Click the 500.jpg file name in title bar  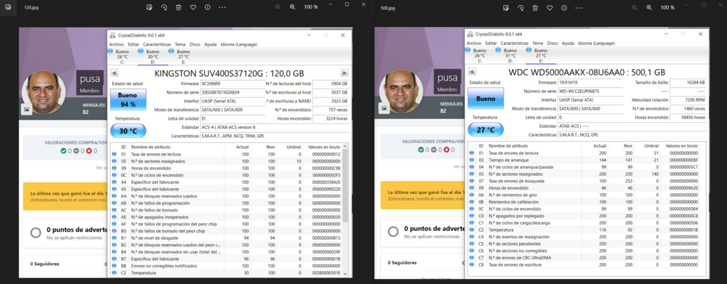point(387,7)
